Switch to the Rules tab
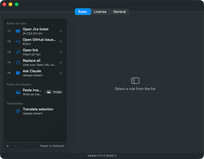The height and width of the screenshot is (159, 204). (x=83, y=12)
